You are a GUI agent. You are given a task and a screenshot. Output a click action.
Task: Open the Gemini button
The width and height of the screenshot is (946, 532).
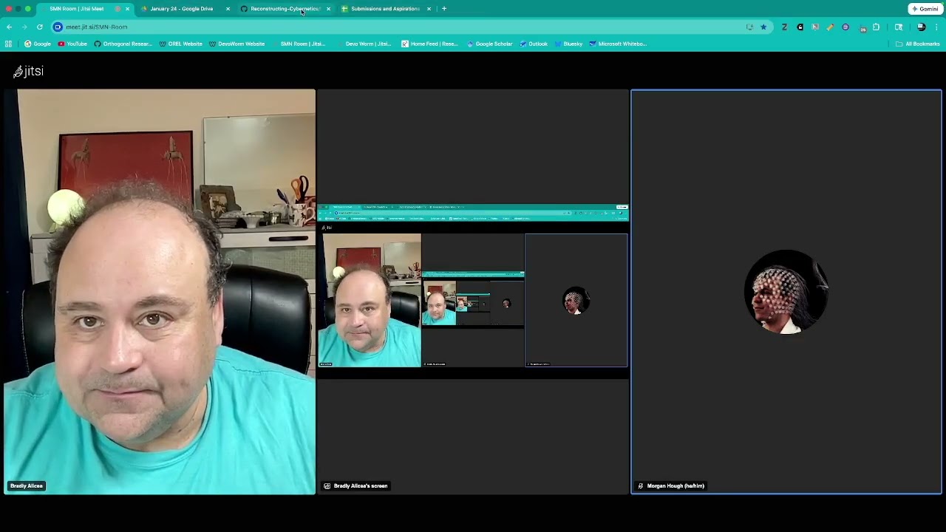925,9
